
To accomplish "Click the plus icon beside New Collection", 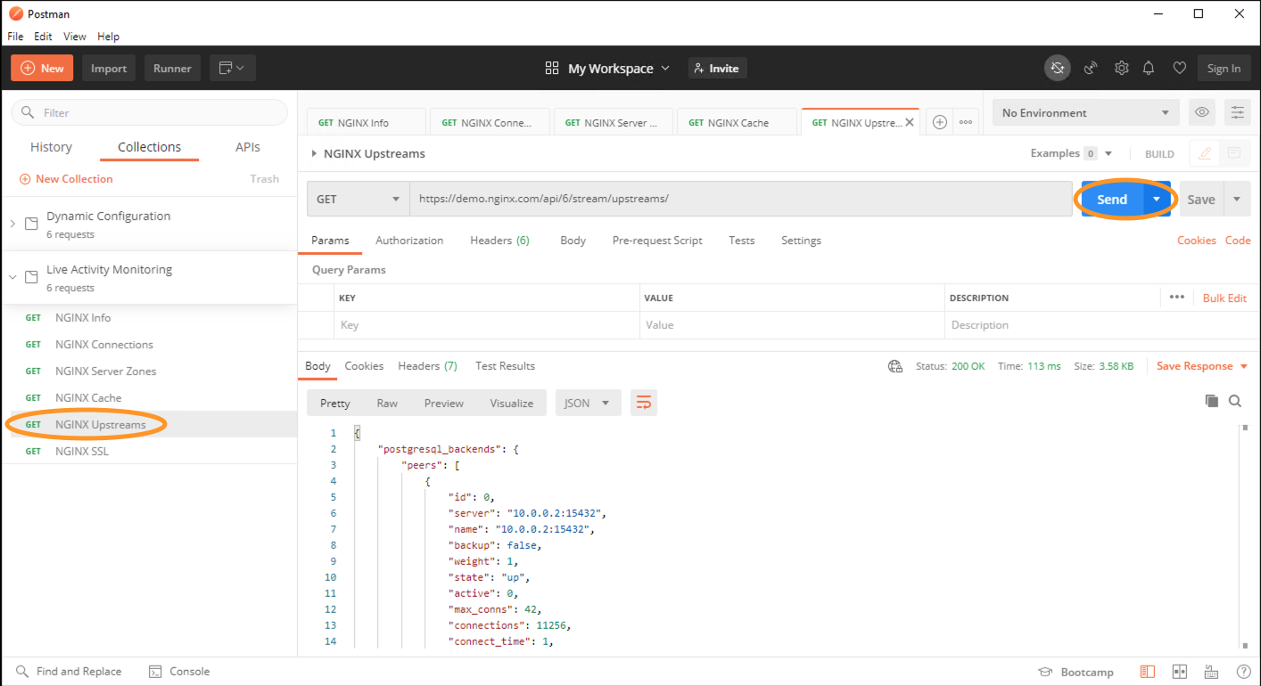I will 25,179.
